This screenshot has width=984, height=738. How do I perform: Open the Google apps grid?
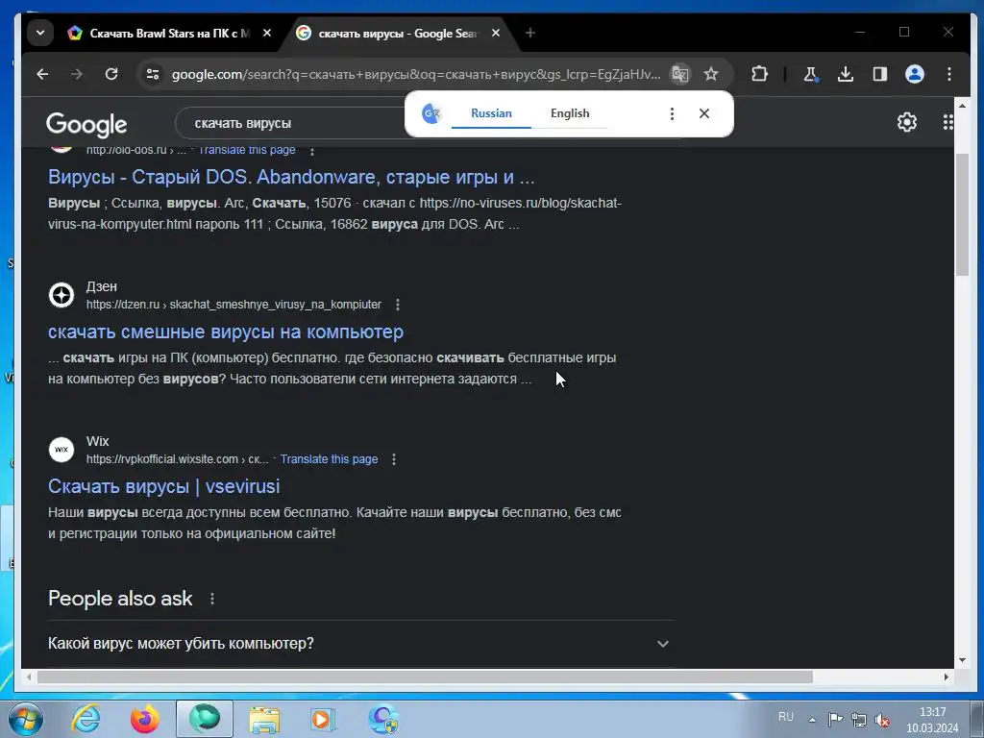click(x=947, y=122)
